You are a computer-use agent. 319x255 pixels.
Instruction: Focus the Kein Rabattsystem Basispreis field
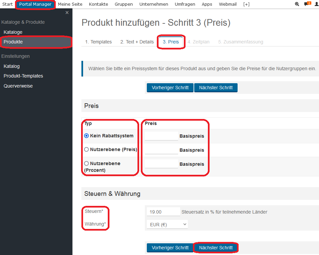162,136
